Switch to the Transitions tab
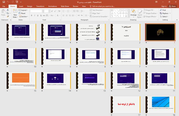Screen dimensions: 179x116 click(40, 6)
